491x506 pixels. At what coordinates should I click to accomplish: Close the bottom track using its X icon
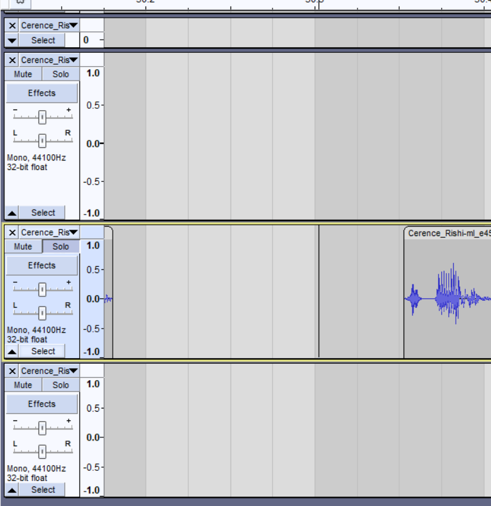click(x=12, y=371)
